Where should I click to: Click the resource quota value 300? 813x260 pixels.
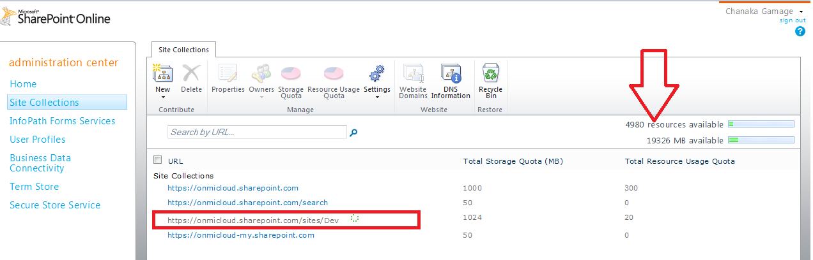(631, 188)
